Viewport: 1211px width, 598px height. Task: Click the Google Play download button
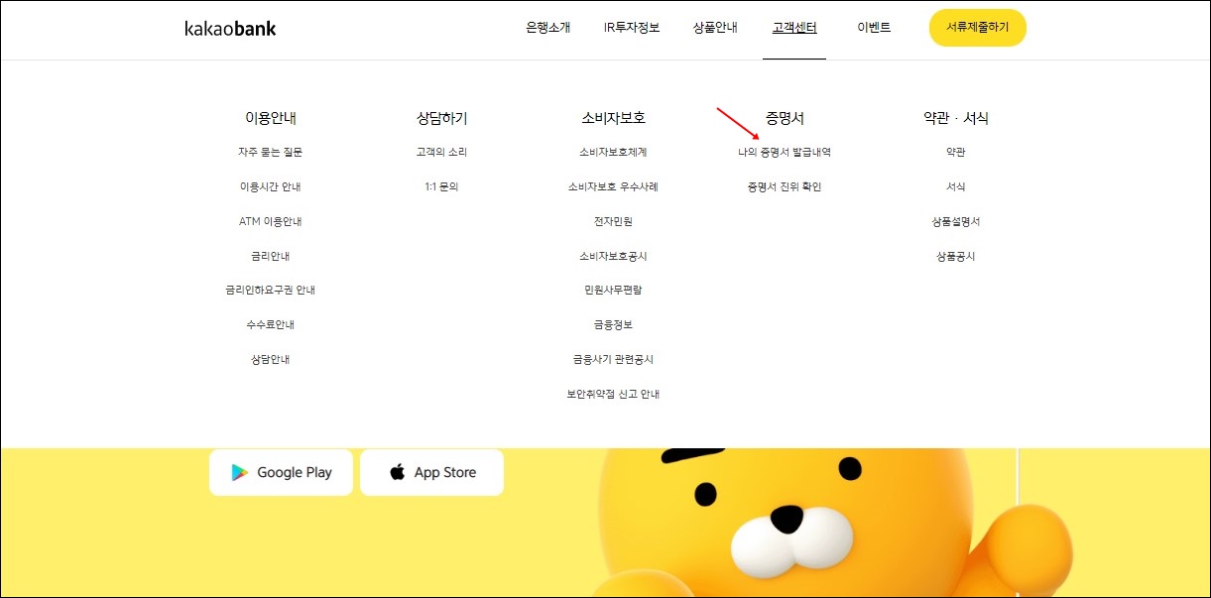pyautogui.click(x=281, y=472)
